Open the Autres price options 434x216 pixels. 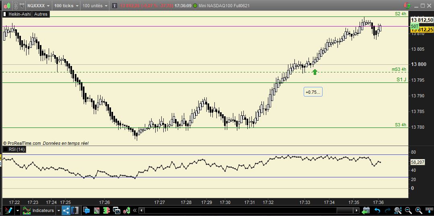point(41,14)
